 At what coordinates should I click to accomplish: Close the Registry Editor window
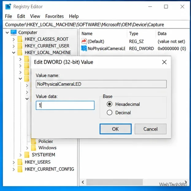click(182, 6)
